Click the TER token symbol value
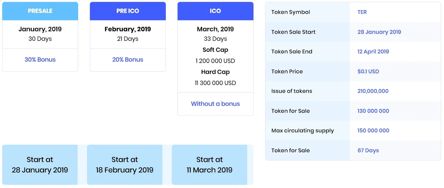444x188 pixels. (x=362, y=12)
